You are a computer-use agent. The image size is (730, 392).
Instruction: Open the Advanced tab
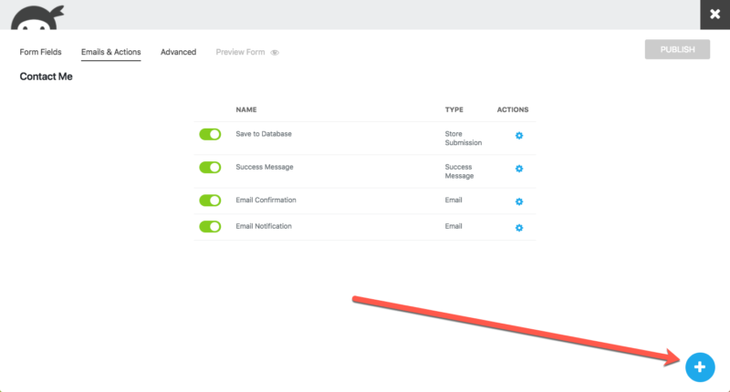[x=178, y=52]
